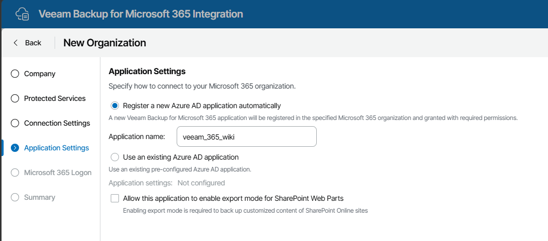Click the 'Application settings:' greyed label
The width and height of the screenshot is (548, 241).
pos(141,183)
